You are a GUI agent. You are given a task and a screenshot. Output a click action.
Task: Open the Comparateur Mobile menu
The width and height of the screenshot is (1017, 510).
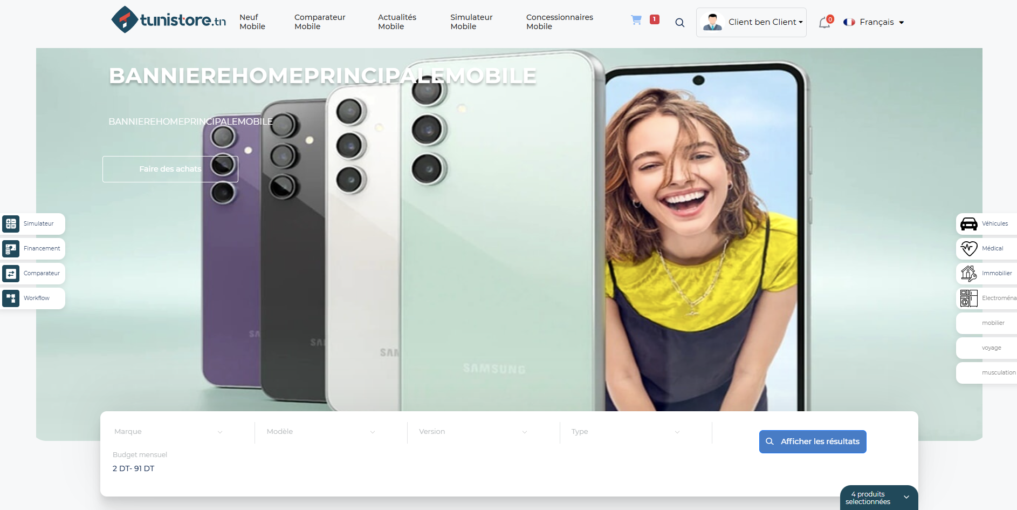[x=319, y=22]
